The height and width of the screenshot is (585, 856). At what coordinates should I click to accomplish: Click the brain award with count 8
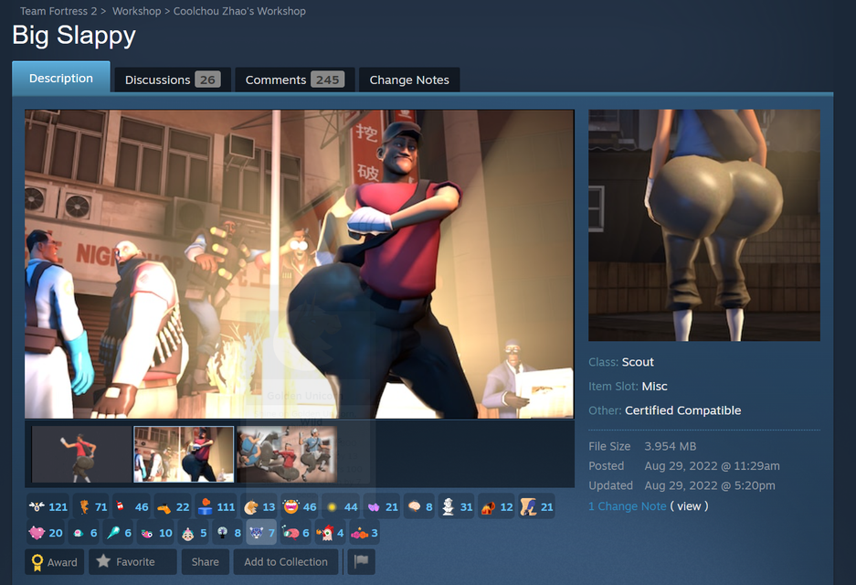tap(419, 507)
